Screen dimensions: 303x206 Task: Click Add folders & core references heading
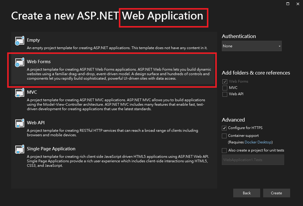[256, 73]
